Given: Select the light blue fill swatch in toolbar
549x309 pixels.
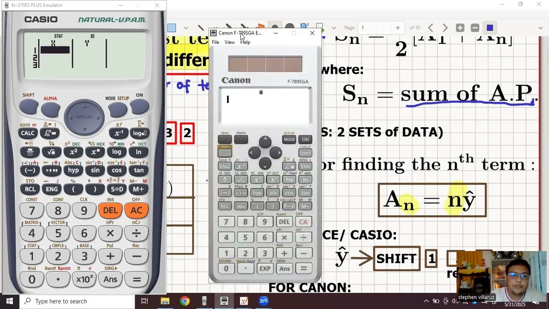Looking at the screenshot, I should (x=172, y=28).
